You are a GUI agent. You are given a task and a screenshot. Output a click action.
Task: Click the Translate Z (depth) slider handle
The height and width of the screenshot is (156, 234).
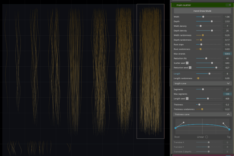209,151
